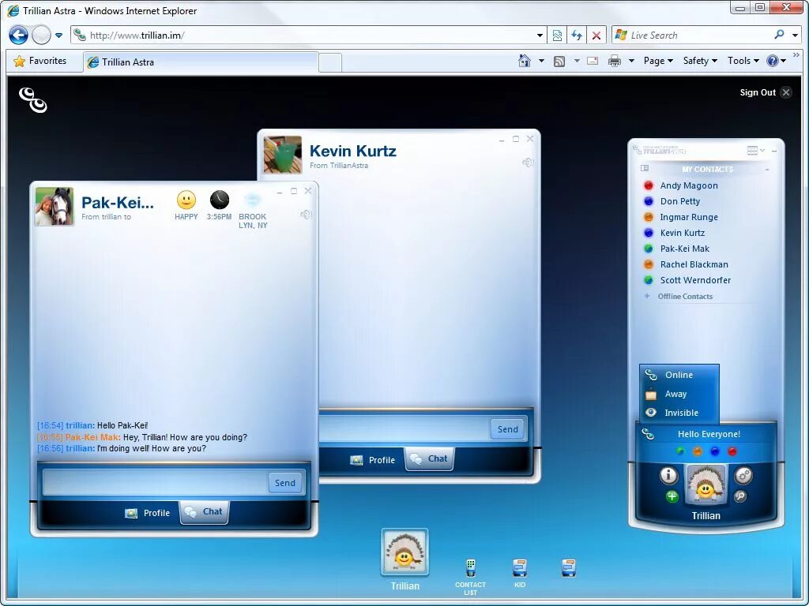Open the Tools menu in Internet Explorer
Screen dimensions: 809x606
pyautogui.click(x=741, y=60)
